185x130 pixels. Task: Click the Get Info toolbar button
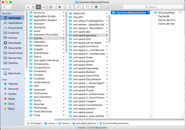(x=96, y=7)
